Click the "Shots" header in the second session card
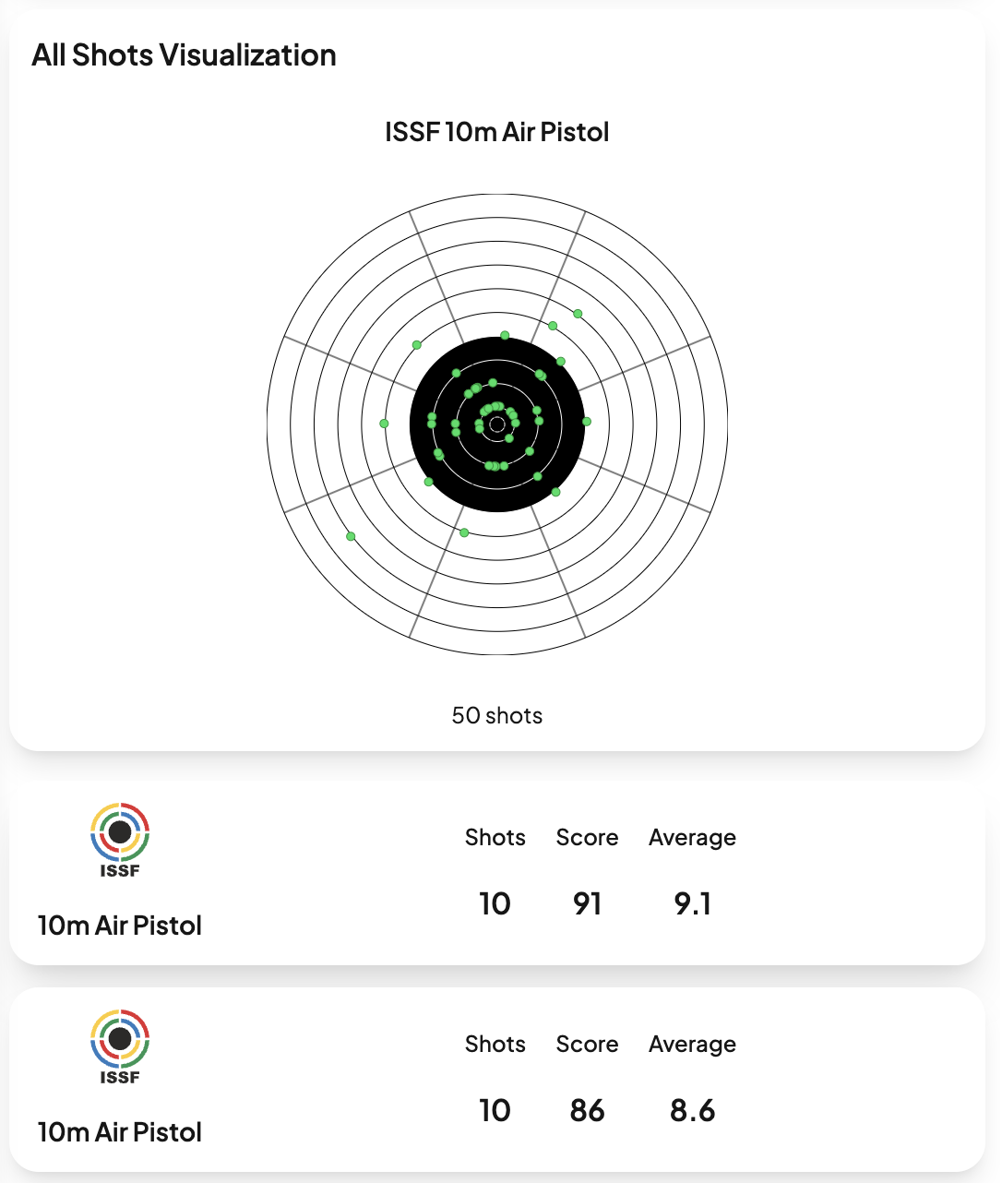 [495, 1044]
